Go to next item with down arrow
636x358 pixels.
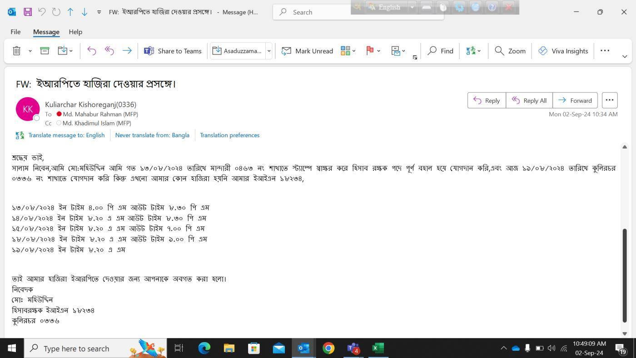[x=84, y=12]
